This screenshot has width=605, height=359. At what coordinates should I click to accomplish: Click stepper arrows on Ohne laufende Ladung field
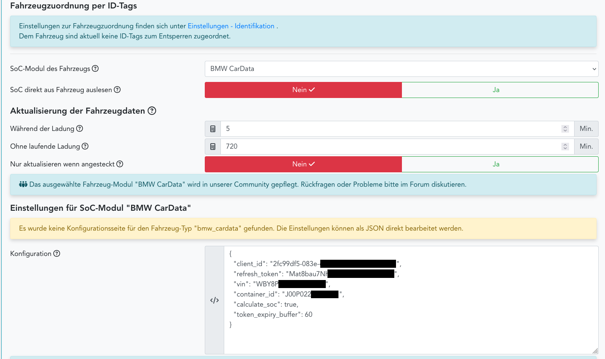[x=565, y=147]
